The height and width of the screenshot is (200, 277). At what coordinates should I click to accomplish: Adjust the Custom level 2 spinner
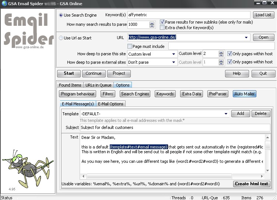pyautogui.click(x=221, y=54)
